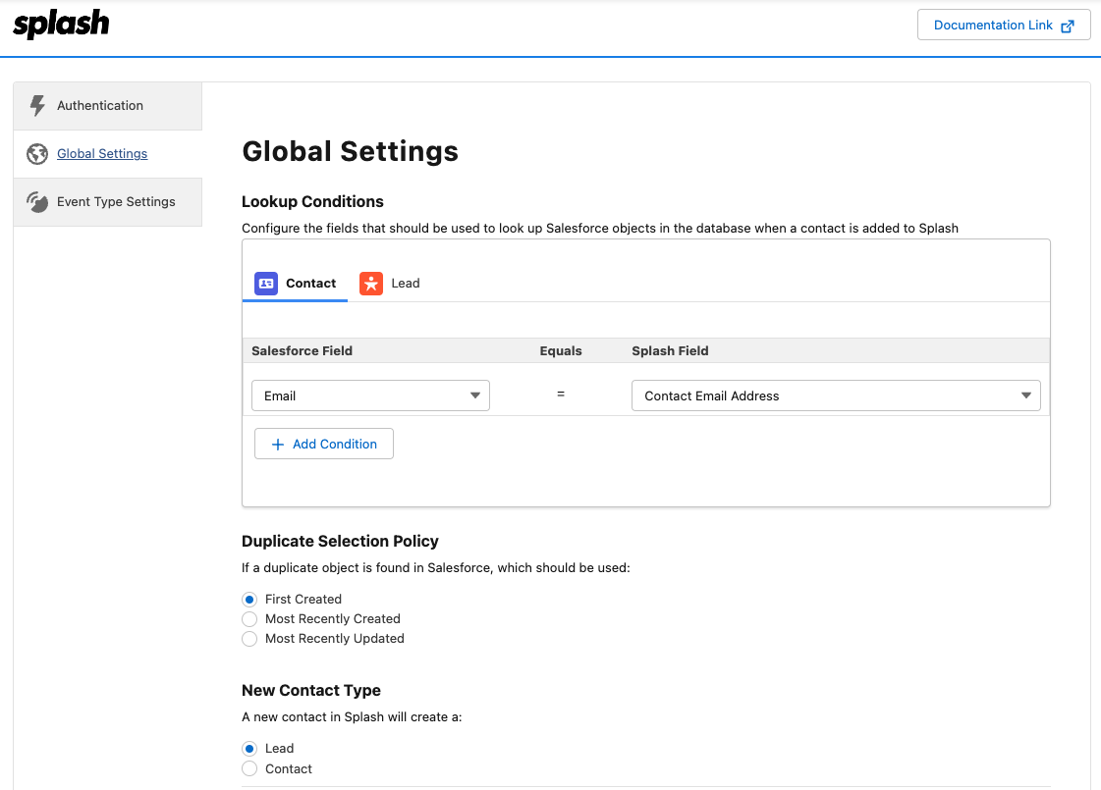Click the plus icon on Add Condition
1101x790 pixels.
(x=278, y=445)
